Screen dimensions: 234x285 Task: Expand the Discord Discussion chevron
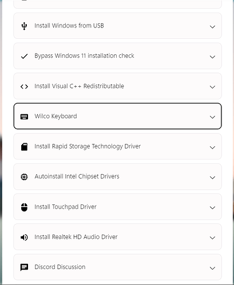click(x=212, y=268)
